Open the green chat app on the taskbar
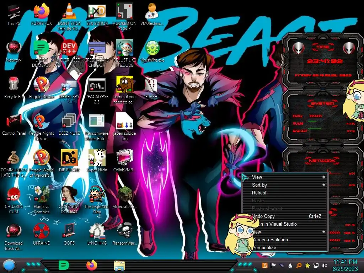This screenshot has width=364, height=273. 64,265
